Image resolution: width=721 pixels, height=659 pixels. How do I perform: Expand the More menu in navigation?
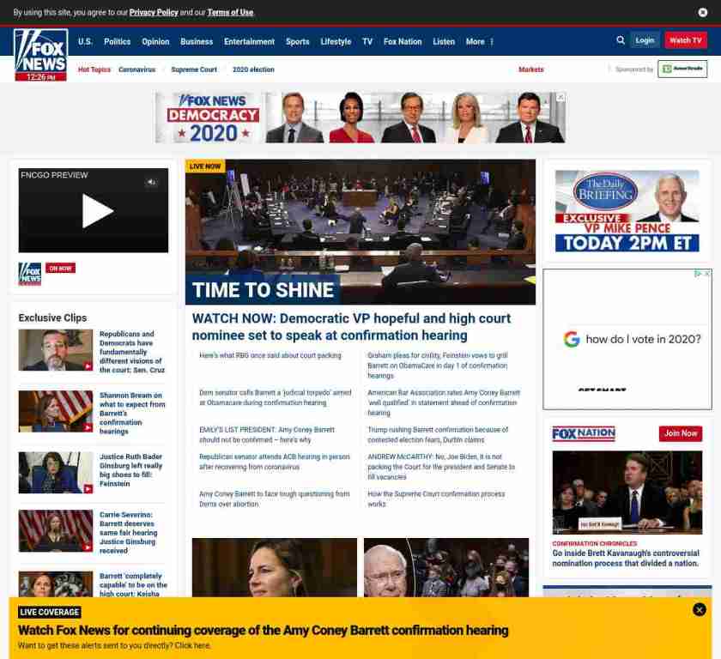[x=479, y=41]
